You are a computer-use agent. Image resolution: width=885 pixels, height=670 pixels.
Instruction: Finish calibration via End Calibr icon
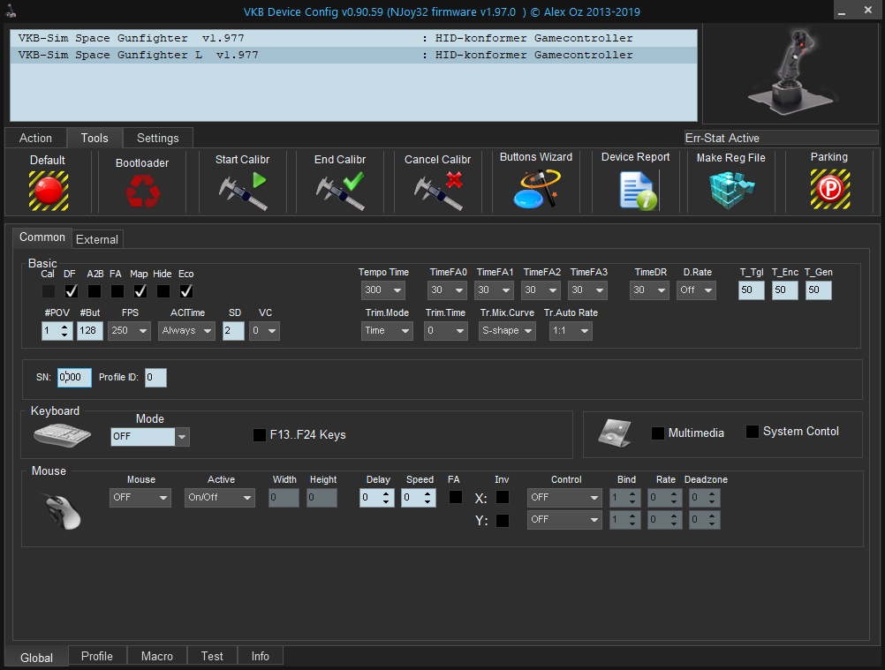(x=340, y=191)
